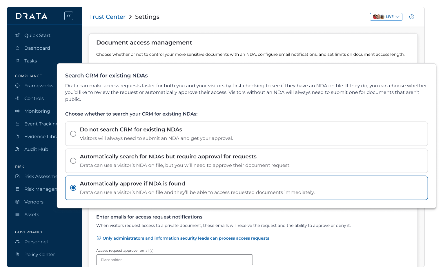Screen dimensions: 443x274
Task: Open the Controls section
Action: [x=34, y=98]
